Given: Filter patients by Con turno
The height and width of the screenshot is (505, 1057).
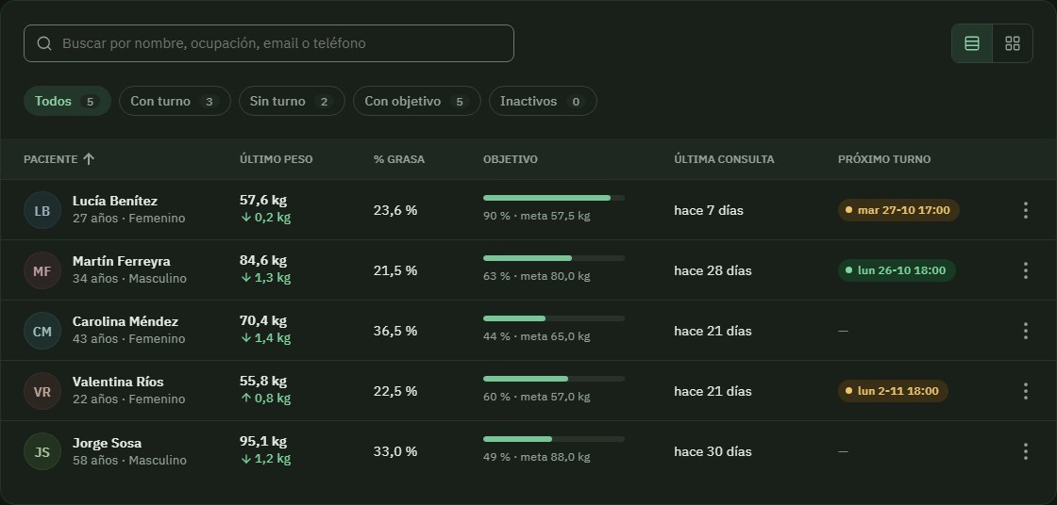Looking at the screenshot, I should pyautogui.click(x=175, y=101).
